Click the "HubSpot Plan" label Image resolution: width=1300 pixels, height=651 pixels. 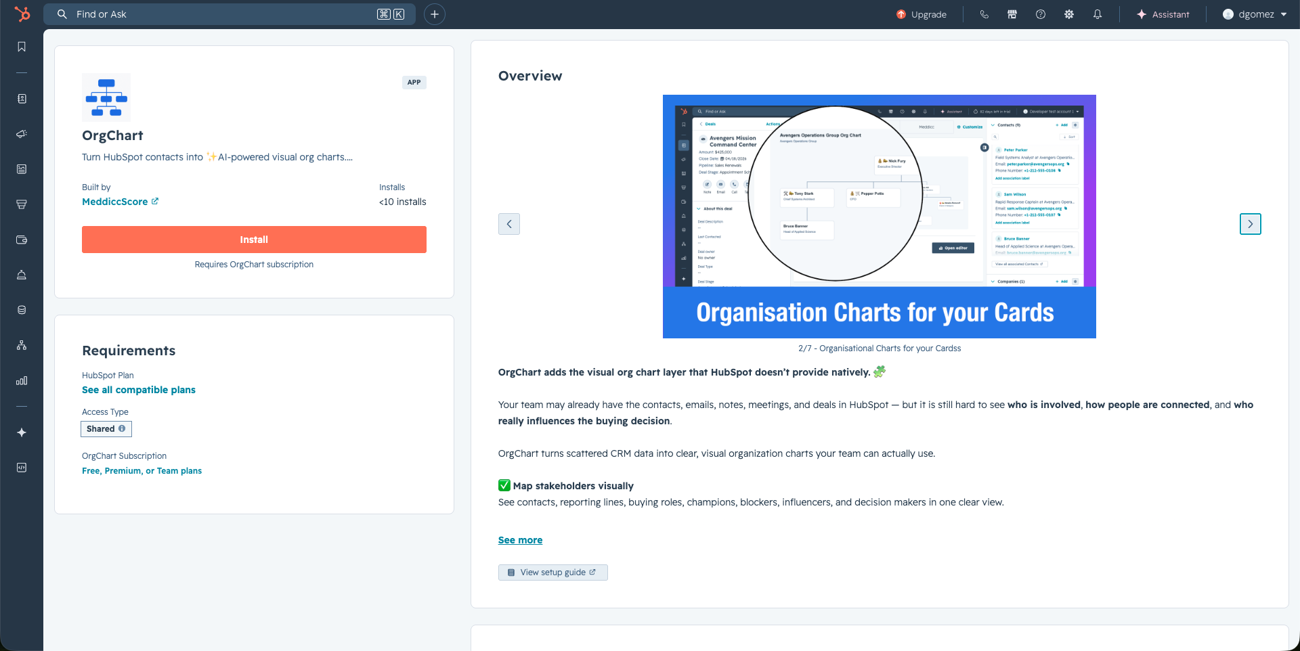coord(108,376)
